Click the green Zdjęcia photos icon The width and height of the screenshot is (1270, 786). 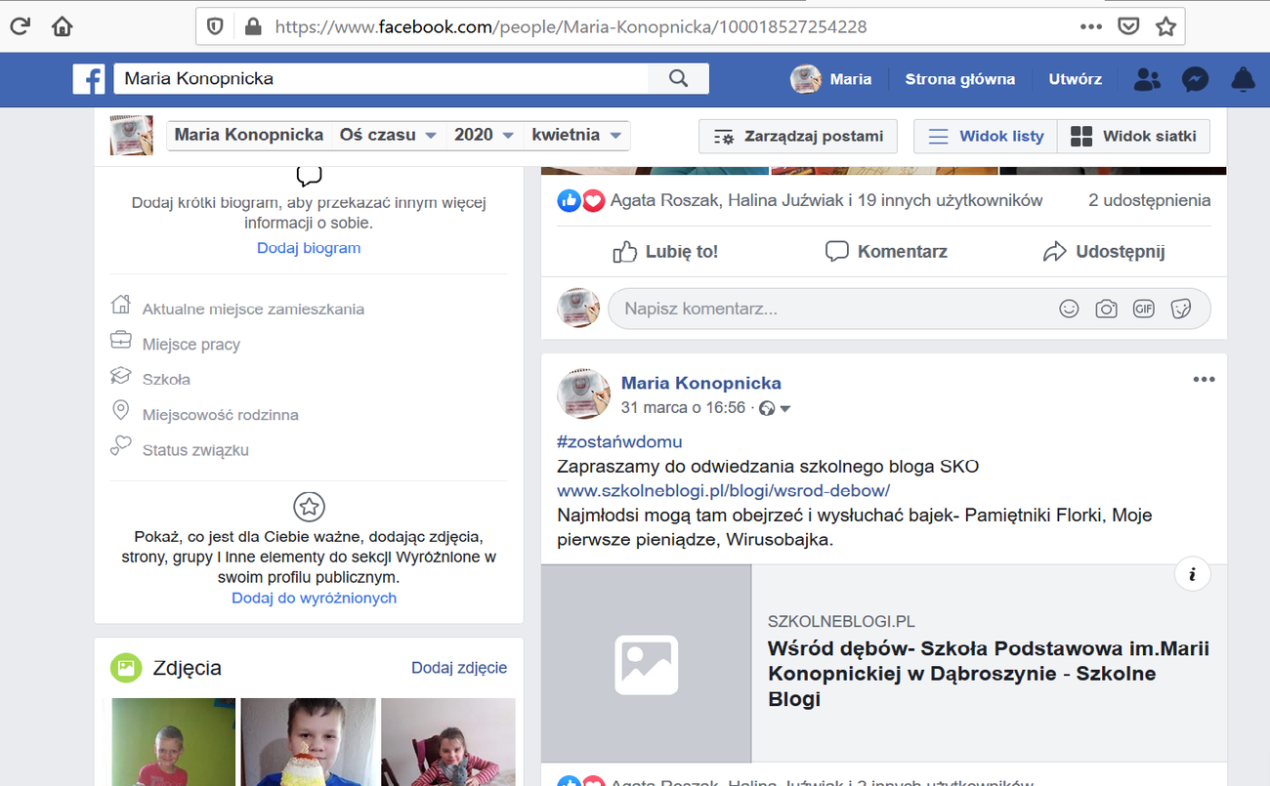coord(126,668)
